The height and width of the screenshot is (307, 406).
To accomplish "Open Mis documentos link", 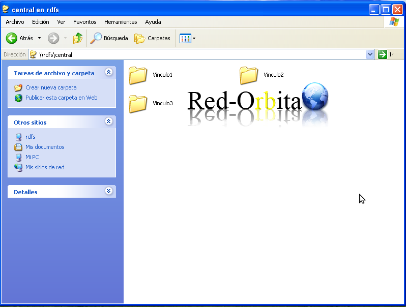I will tap(45, 147).
